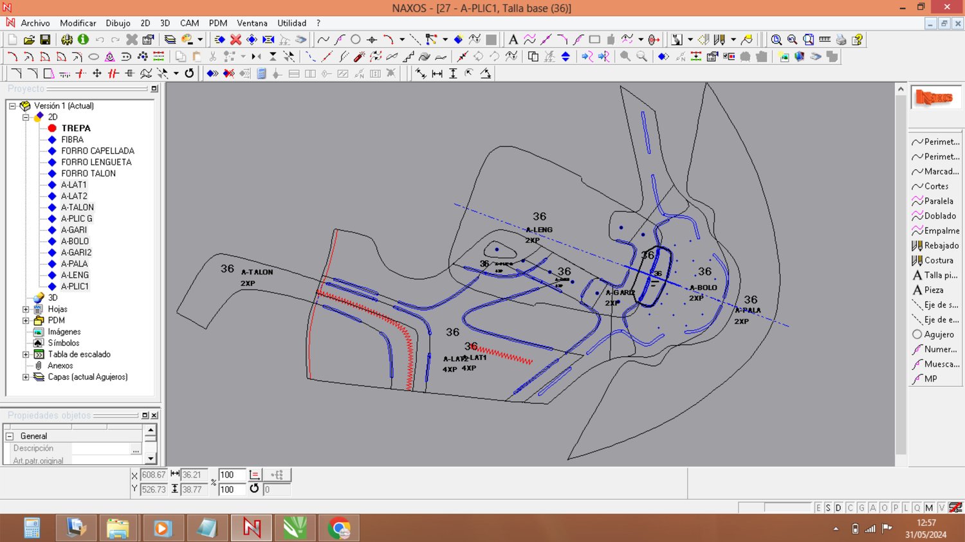This screenshot has width=965, height=542.
Task: Click the Chrome icon in the taskbar
Action: [339, 528]
